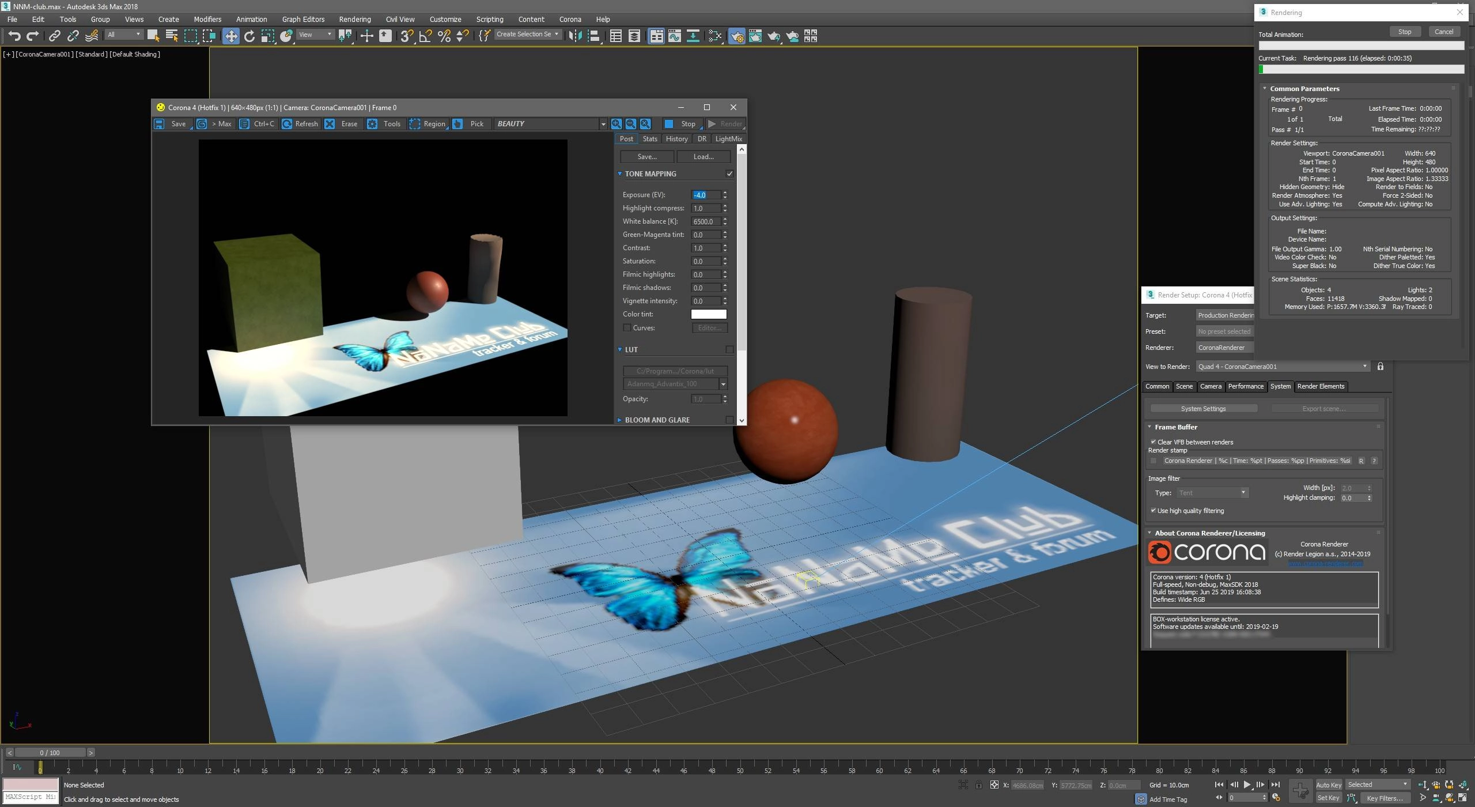
Task: Click the Color tint white swatch
Action: point(709,314)
